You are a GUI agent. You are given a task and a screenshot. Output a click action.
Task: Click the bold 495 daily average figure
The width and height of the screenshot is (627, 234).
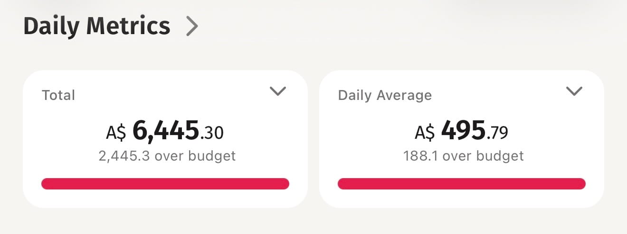463,130
